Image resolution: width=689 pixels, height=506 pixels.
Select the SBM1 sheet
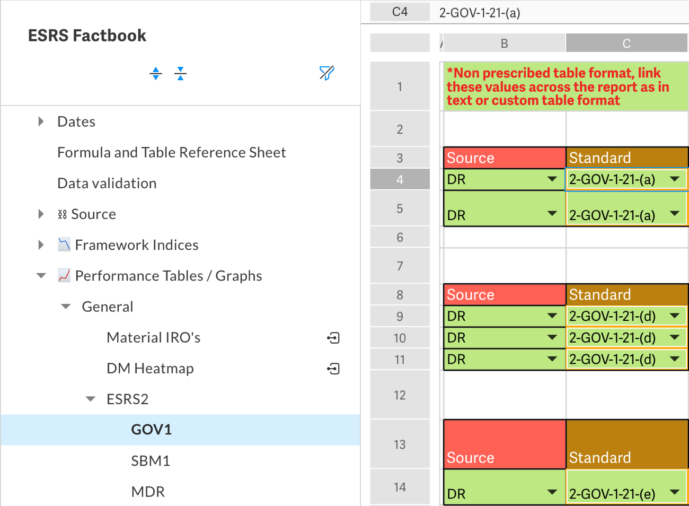(151, 461)
